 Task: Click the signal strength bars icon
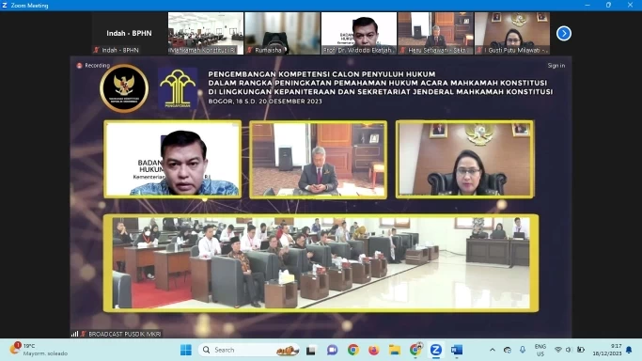[74, 334]
